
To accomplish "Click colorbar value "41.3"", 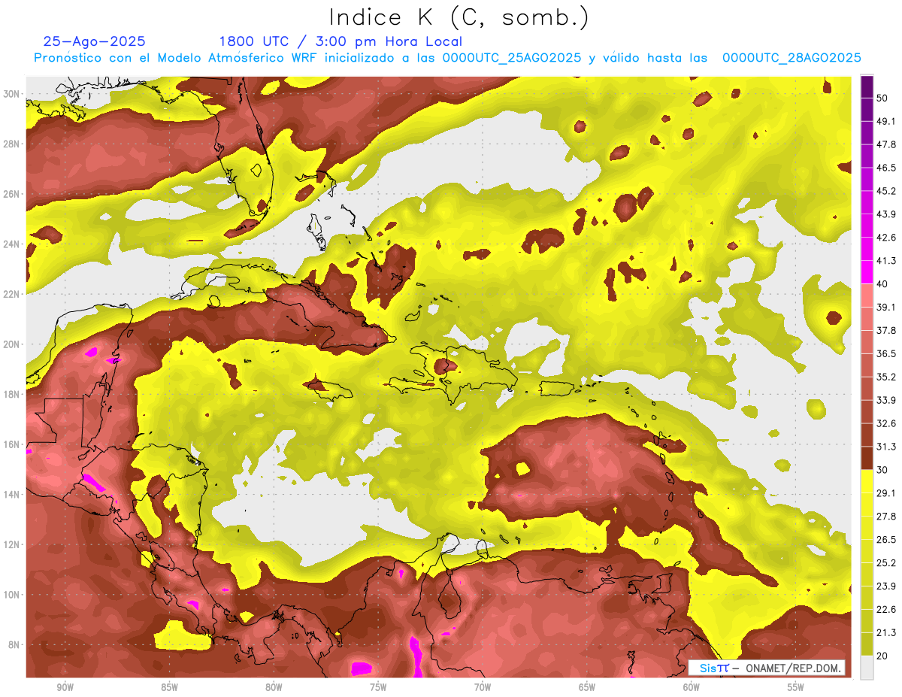I will (885, 261).
